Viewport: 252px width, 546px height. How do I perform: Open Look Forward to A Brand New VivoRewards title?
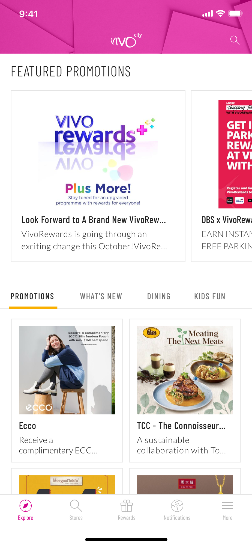pyautogui.click(x=94, y=220)
